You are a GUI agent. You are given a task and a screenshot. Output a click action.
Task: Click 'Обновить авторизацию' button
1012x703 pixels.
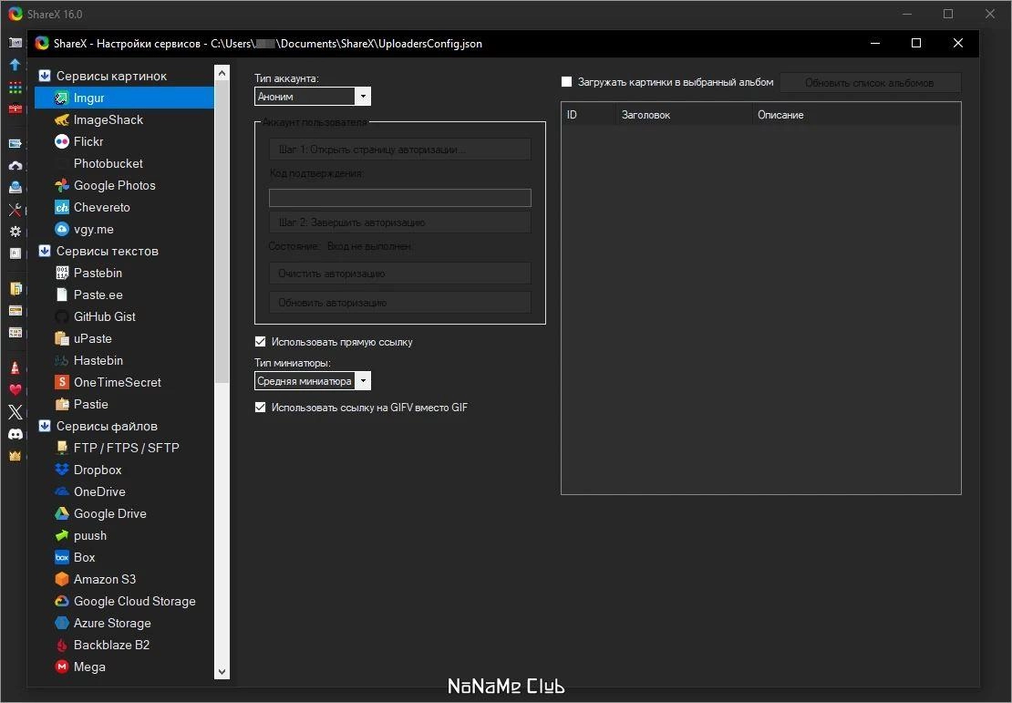pos(400,302)
